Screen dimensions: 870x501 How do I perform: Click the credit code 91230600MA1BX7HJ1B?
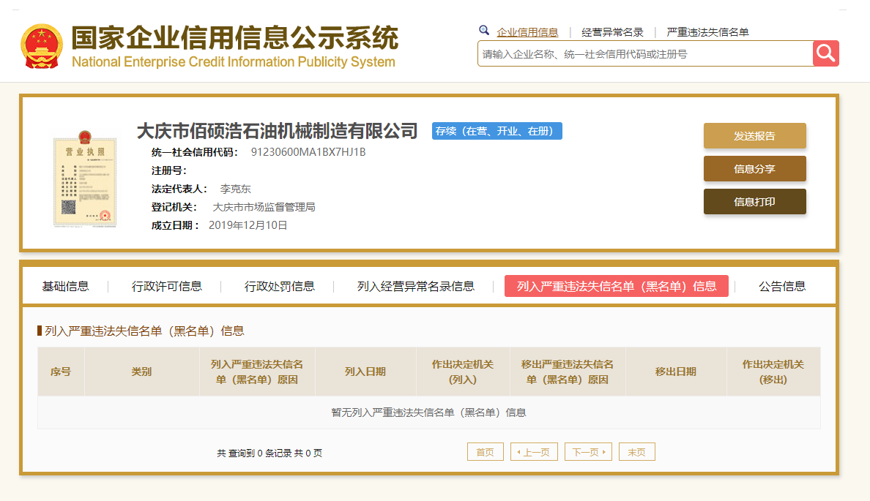pyautogui.click(x=308, y=152)
